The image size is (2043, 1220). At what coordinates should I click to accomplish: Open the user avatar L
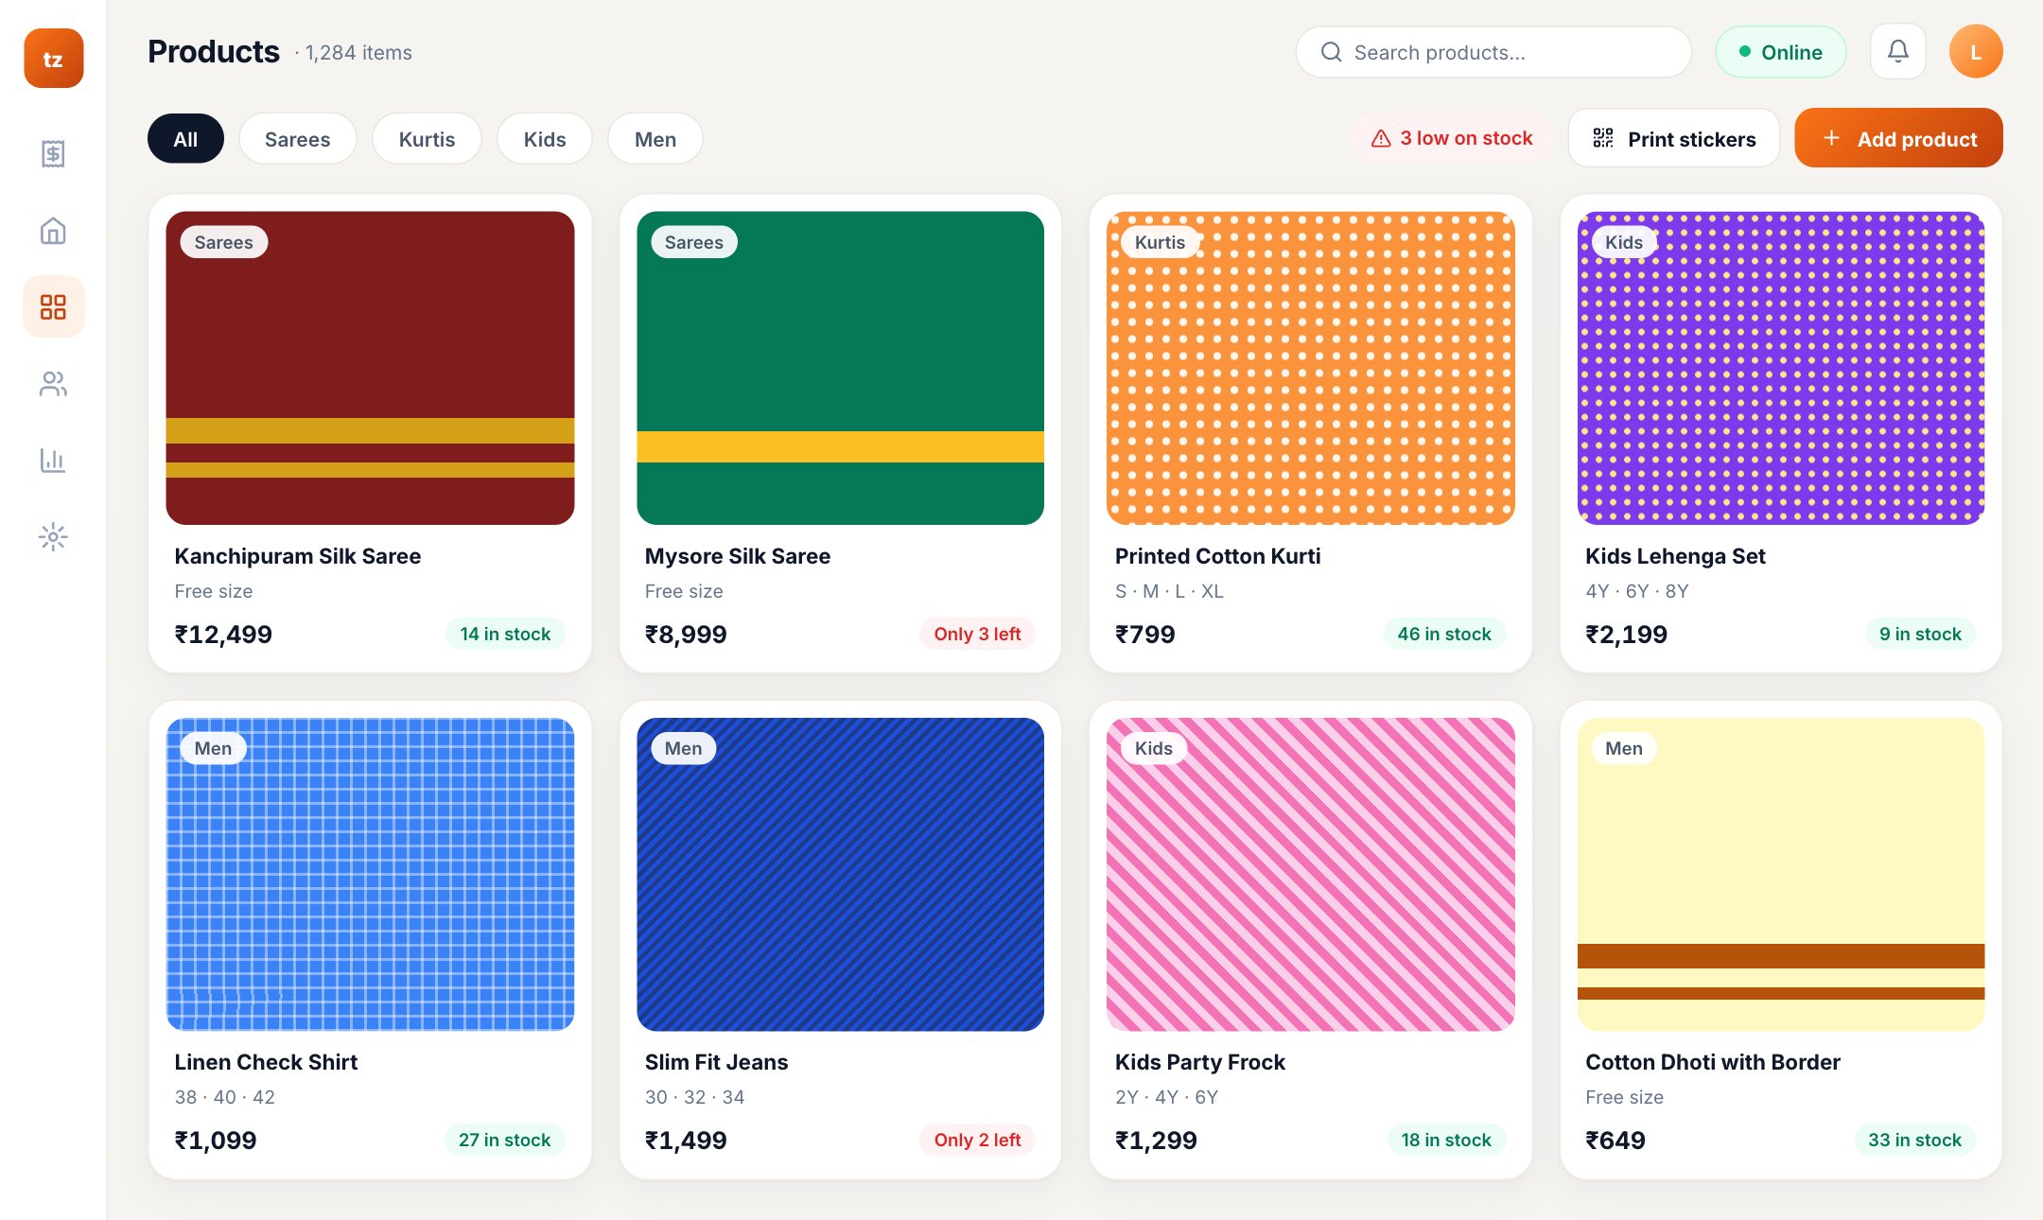1976,51
